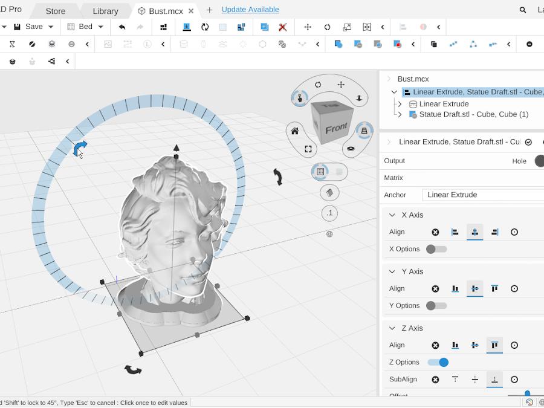The width and height of the screenshot is (544, 408).
Task: Enable the X Options toggle
Action: (436, 248)
